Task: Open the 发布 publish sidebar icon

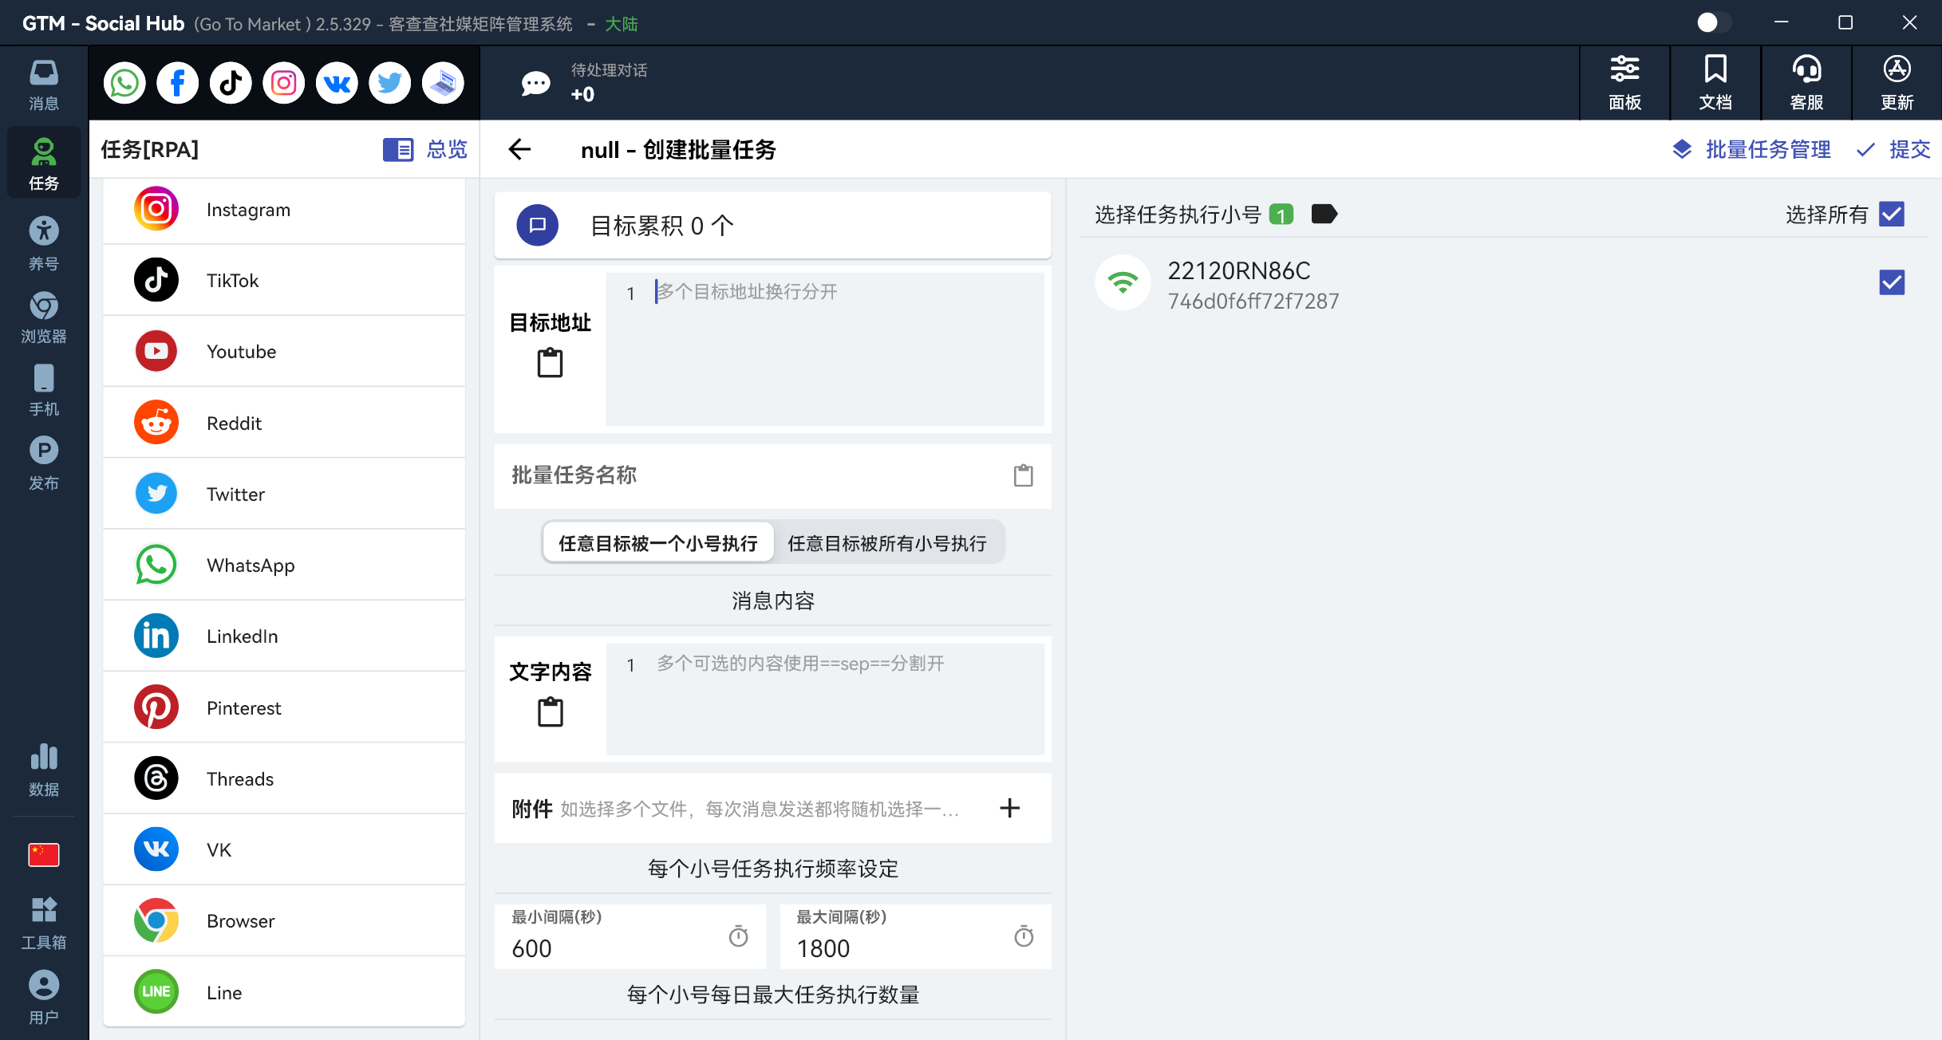Action: pos(44,464)
